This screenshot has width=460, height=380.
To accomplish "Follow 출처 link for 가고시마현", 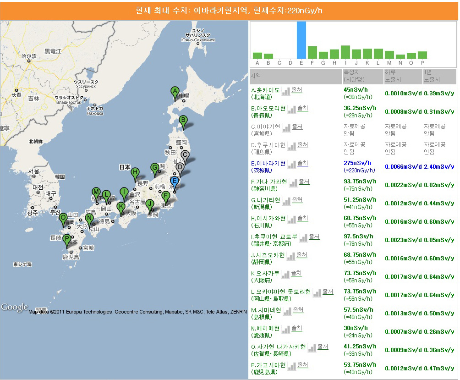I will (302, 365).
